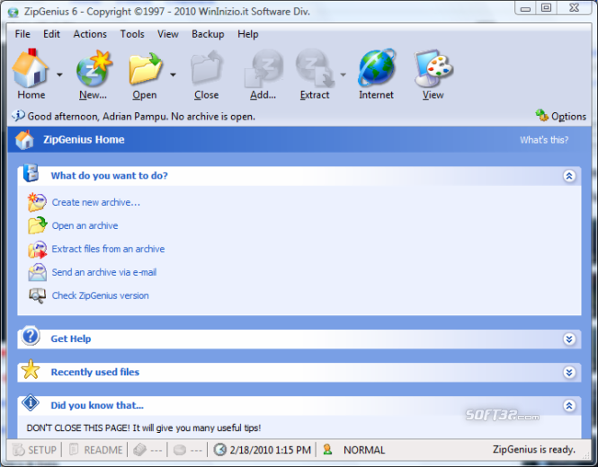Click the ZipGenius Home header house icon
Image resolution: width=598 pixels, height=467 pixels.
tap(24, 139)
